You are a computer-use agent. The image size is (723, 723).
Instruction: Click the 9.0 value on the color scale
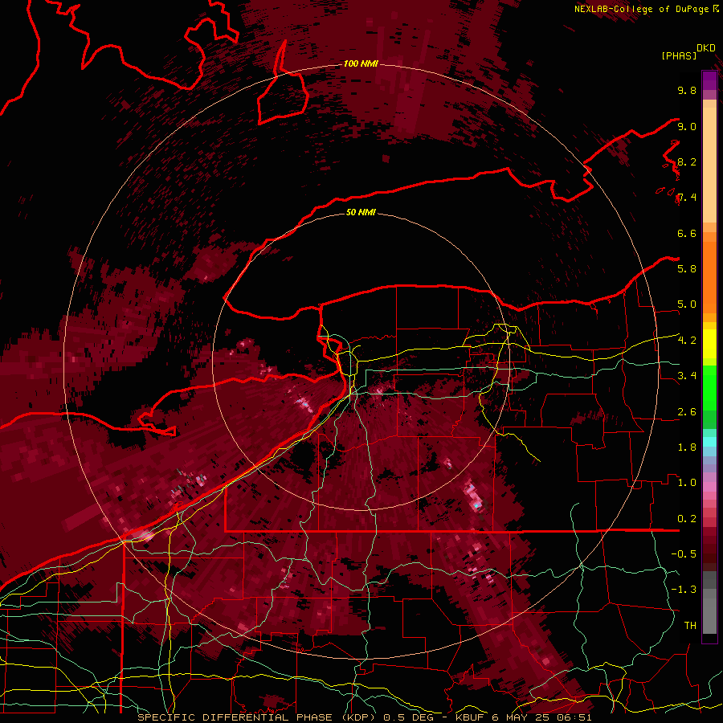coord(687,126)
